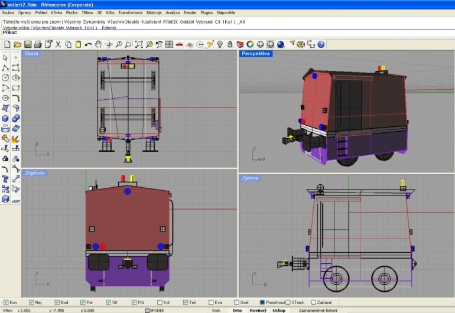The width and height of the screenshot is (455, 313).
Task: Open the Úpravy menu
Action: [x=25, y=13]
